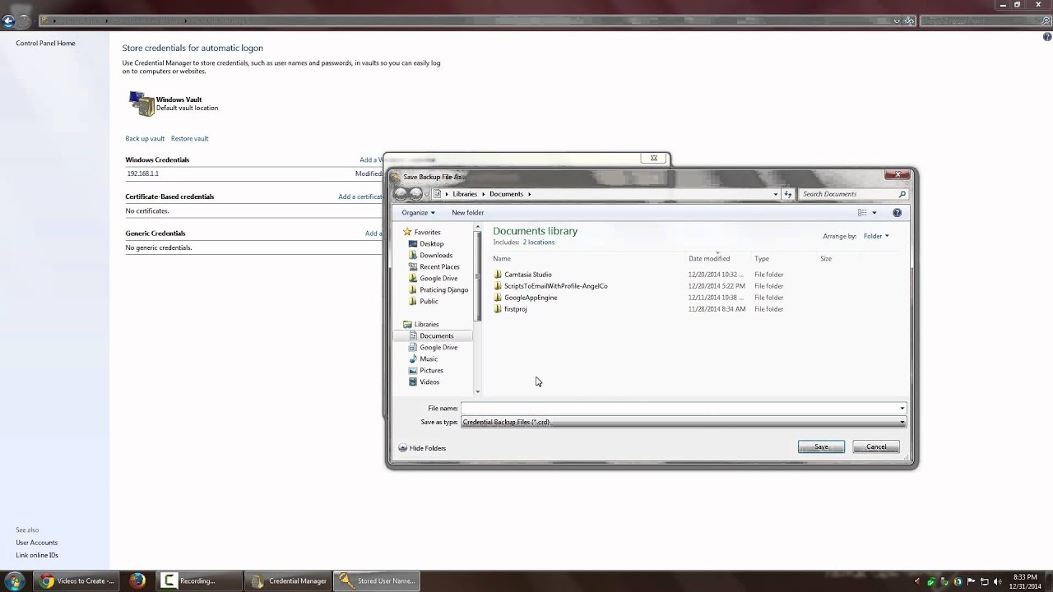Click Hide Folders

coord(422,448)
